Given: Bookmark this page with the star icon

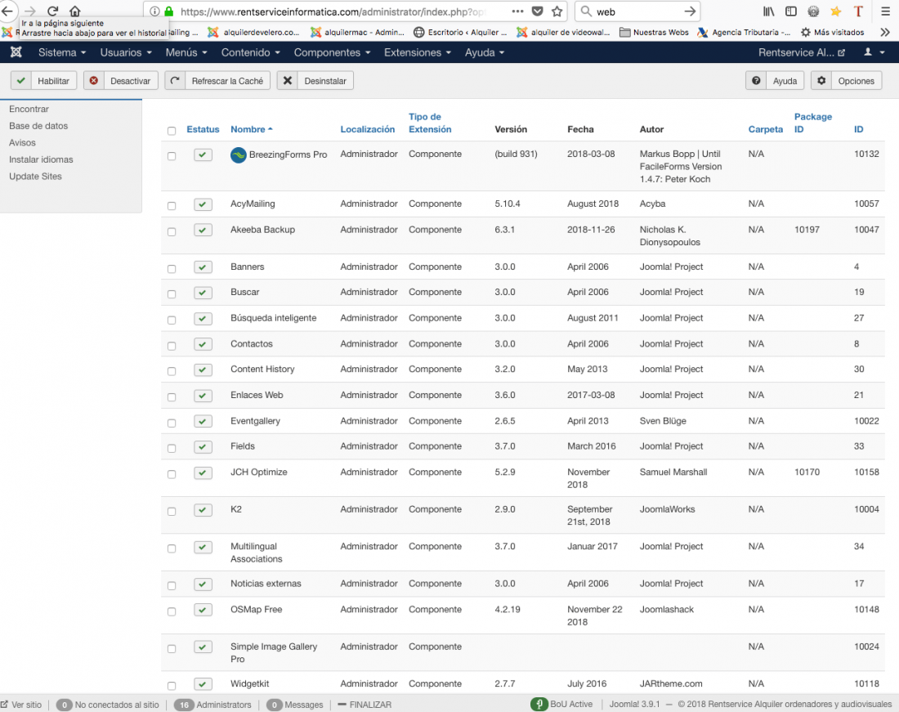Looking at the screenshot, I should [x=557, y=11].
